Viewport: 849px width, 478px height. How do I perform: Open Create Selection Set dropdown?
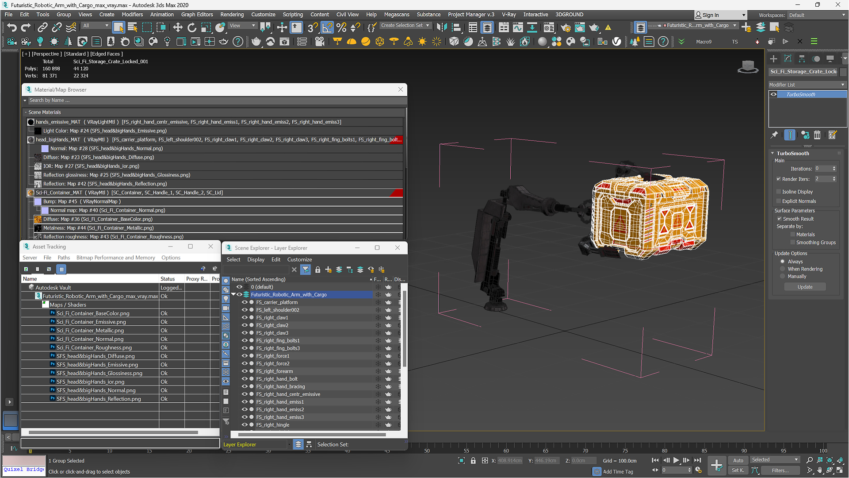coord(405,26)
